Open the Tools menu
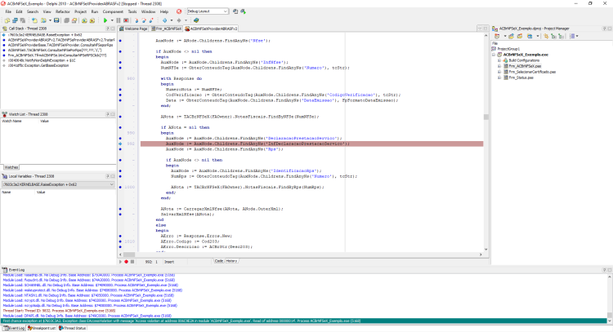This screenshot has height=332, width=613. [x=132, y=11]
